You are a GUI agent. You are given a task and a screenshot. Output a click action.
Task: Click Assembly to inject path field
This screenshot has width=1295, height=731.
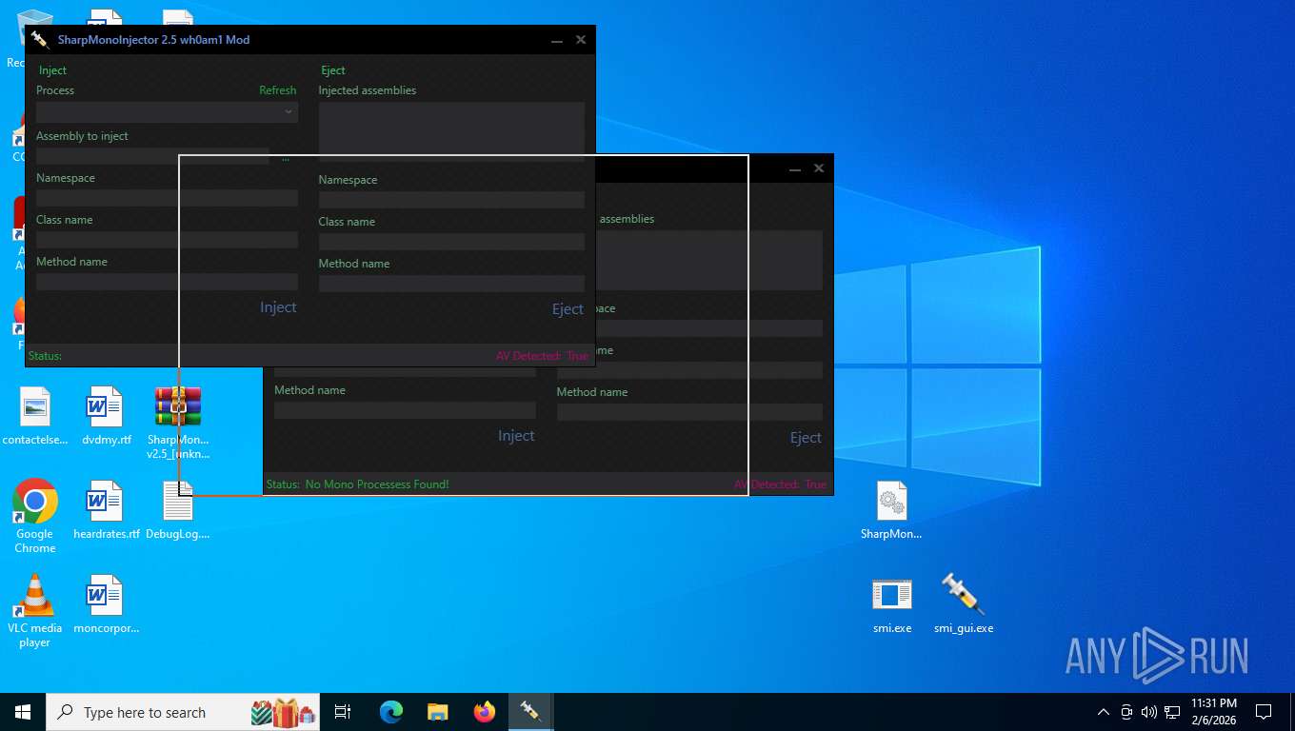[152, 156]
